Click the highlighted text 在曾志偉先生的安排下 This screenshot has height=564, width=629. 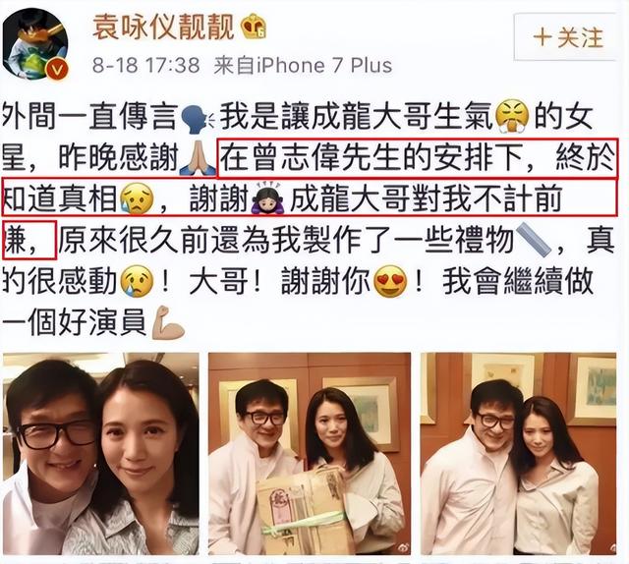(x=370, y=158)
